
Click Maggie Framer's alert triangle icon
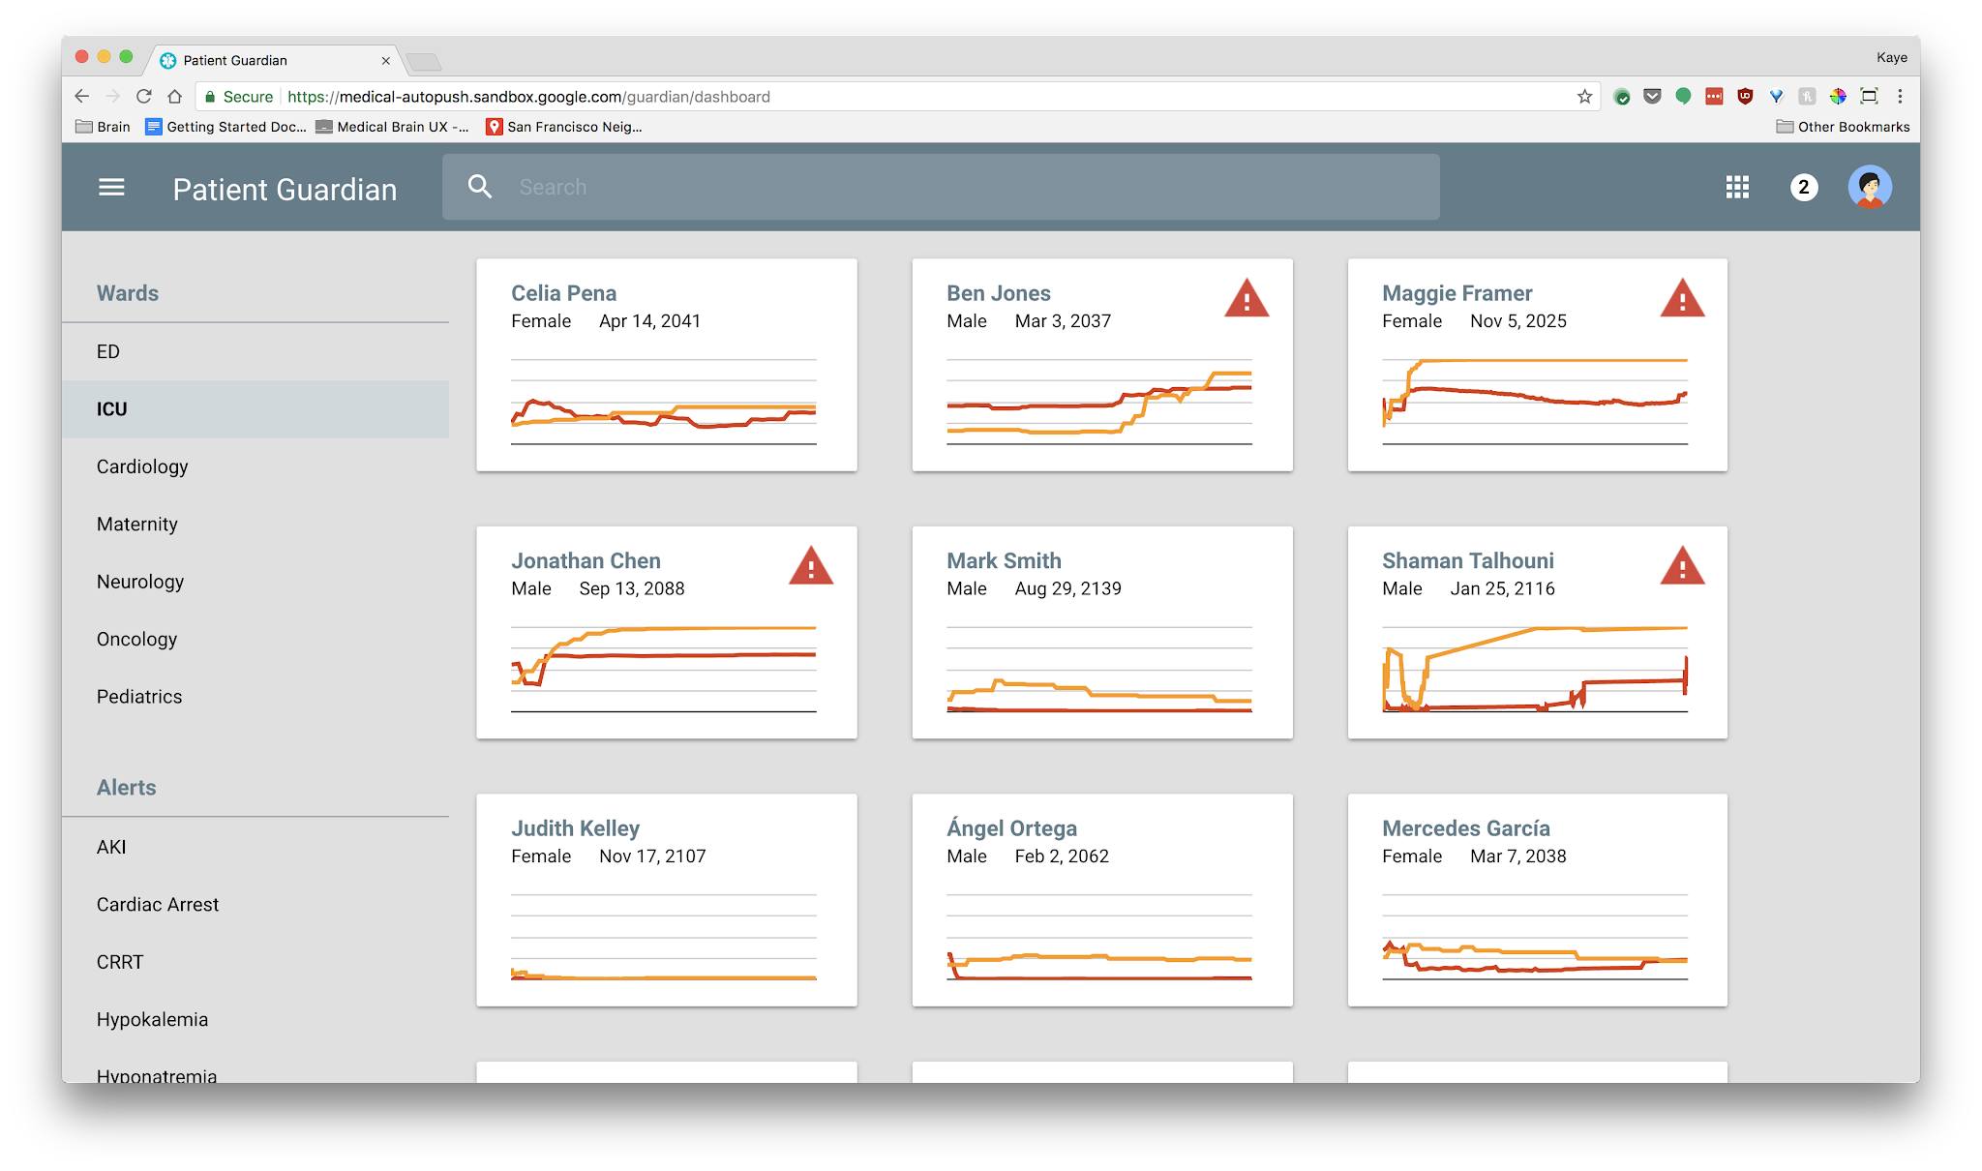pos(1682,299)
